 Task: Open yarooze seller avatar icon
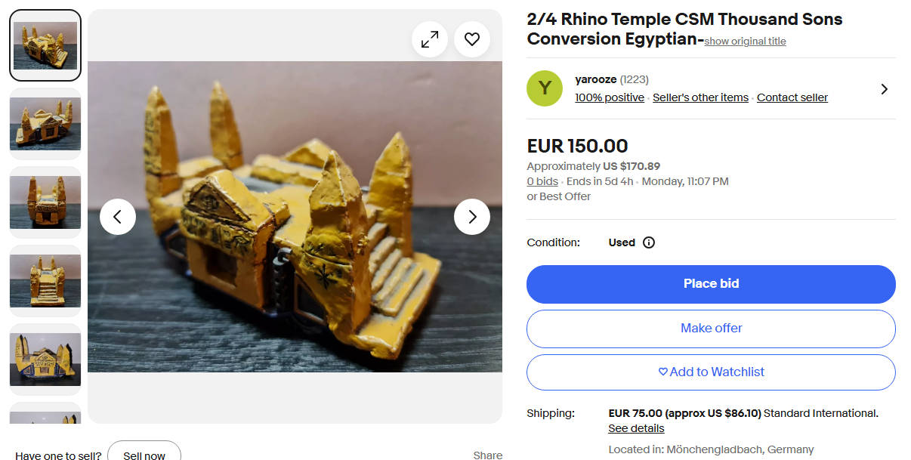click(x=545, y=88)
